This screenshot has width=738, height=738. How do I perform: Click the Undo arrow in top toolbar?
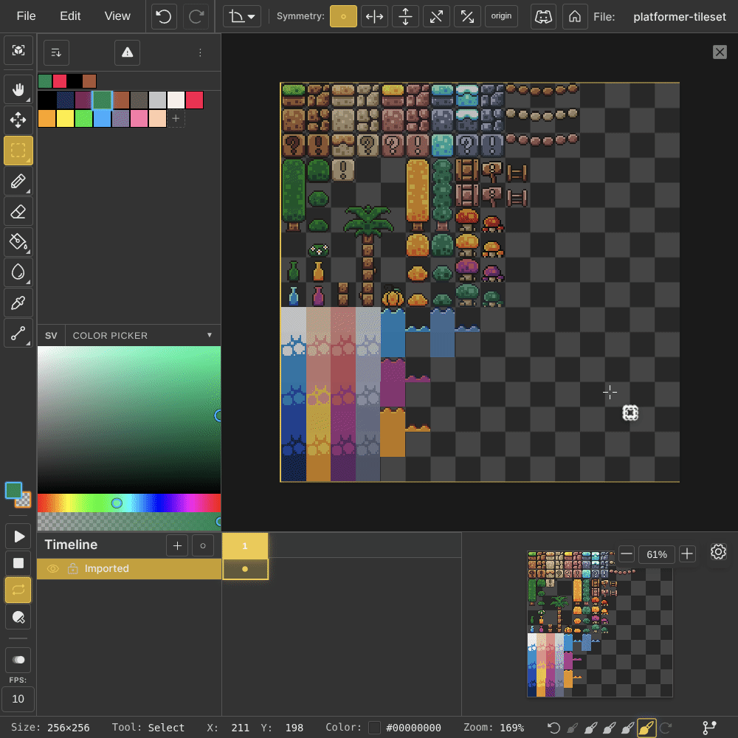coord(164,16)
